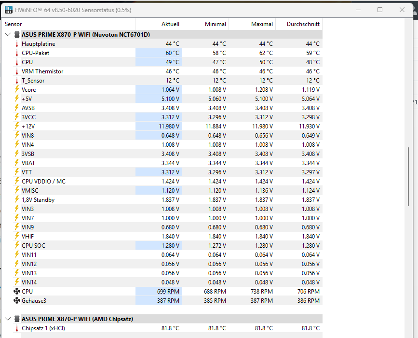
Task: Select the VIN4 row label
Action: point(28,144)
